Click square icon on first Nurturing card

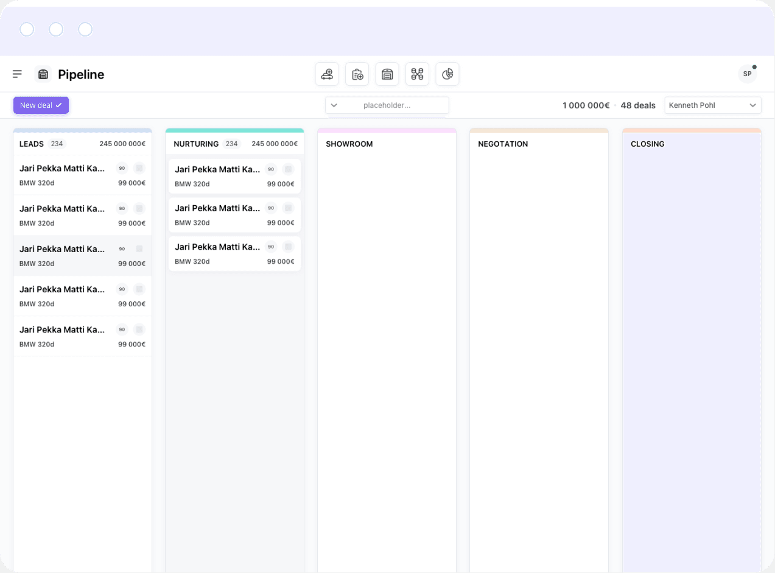pos(289,169)
